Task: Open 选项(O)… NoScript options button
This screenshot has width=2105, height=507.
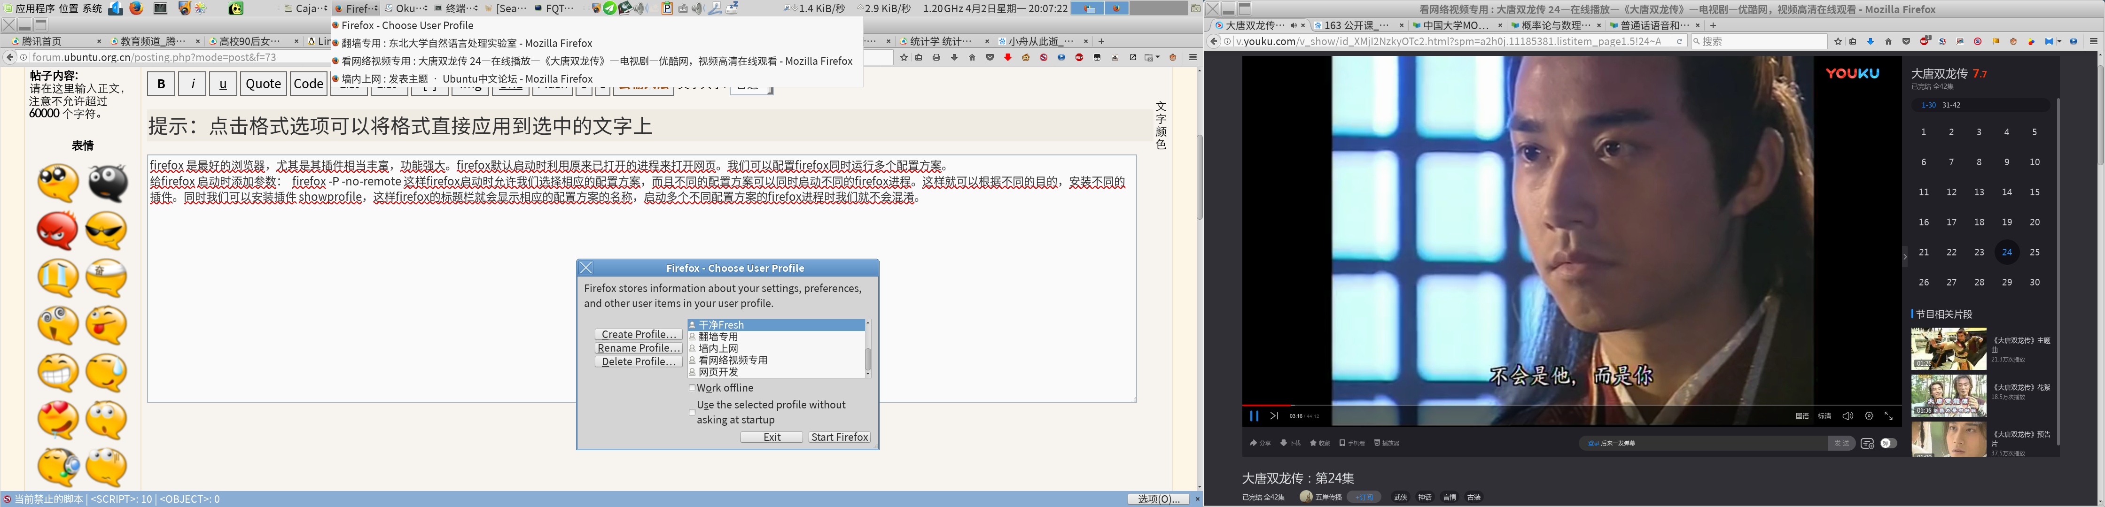Action: [x=1158, y=499]
